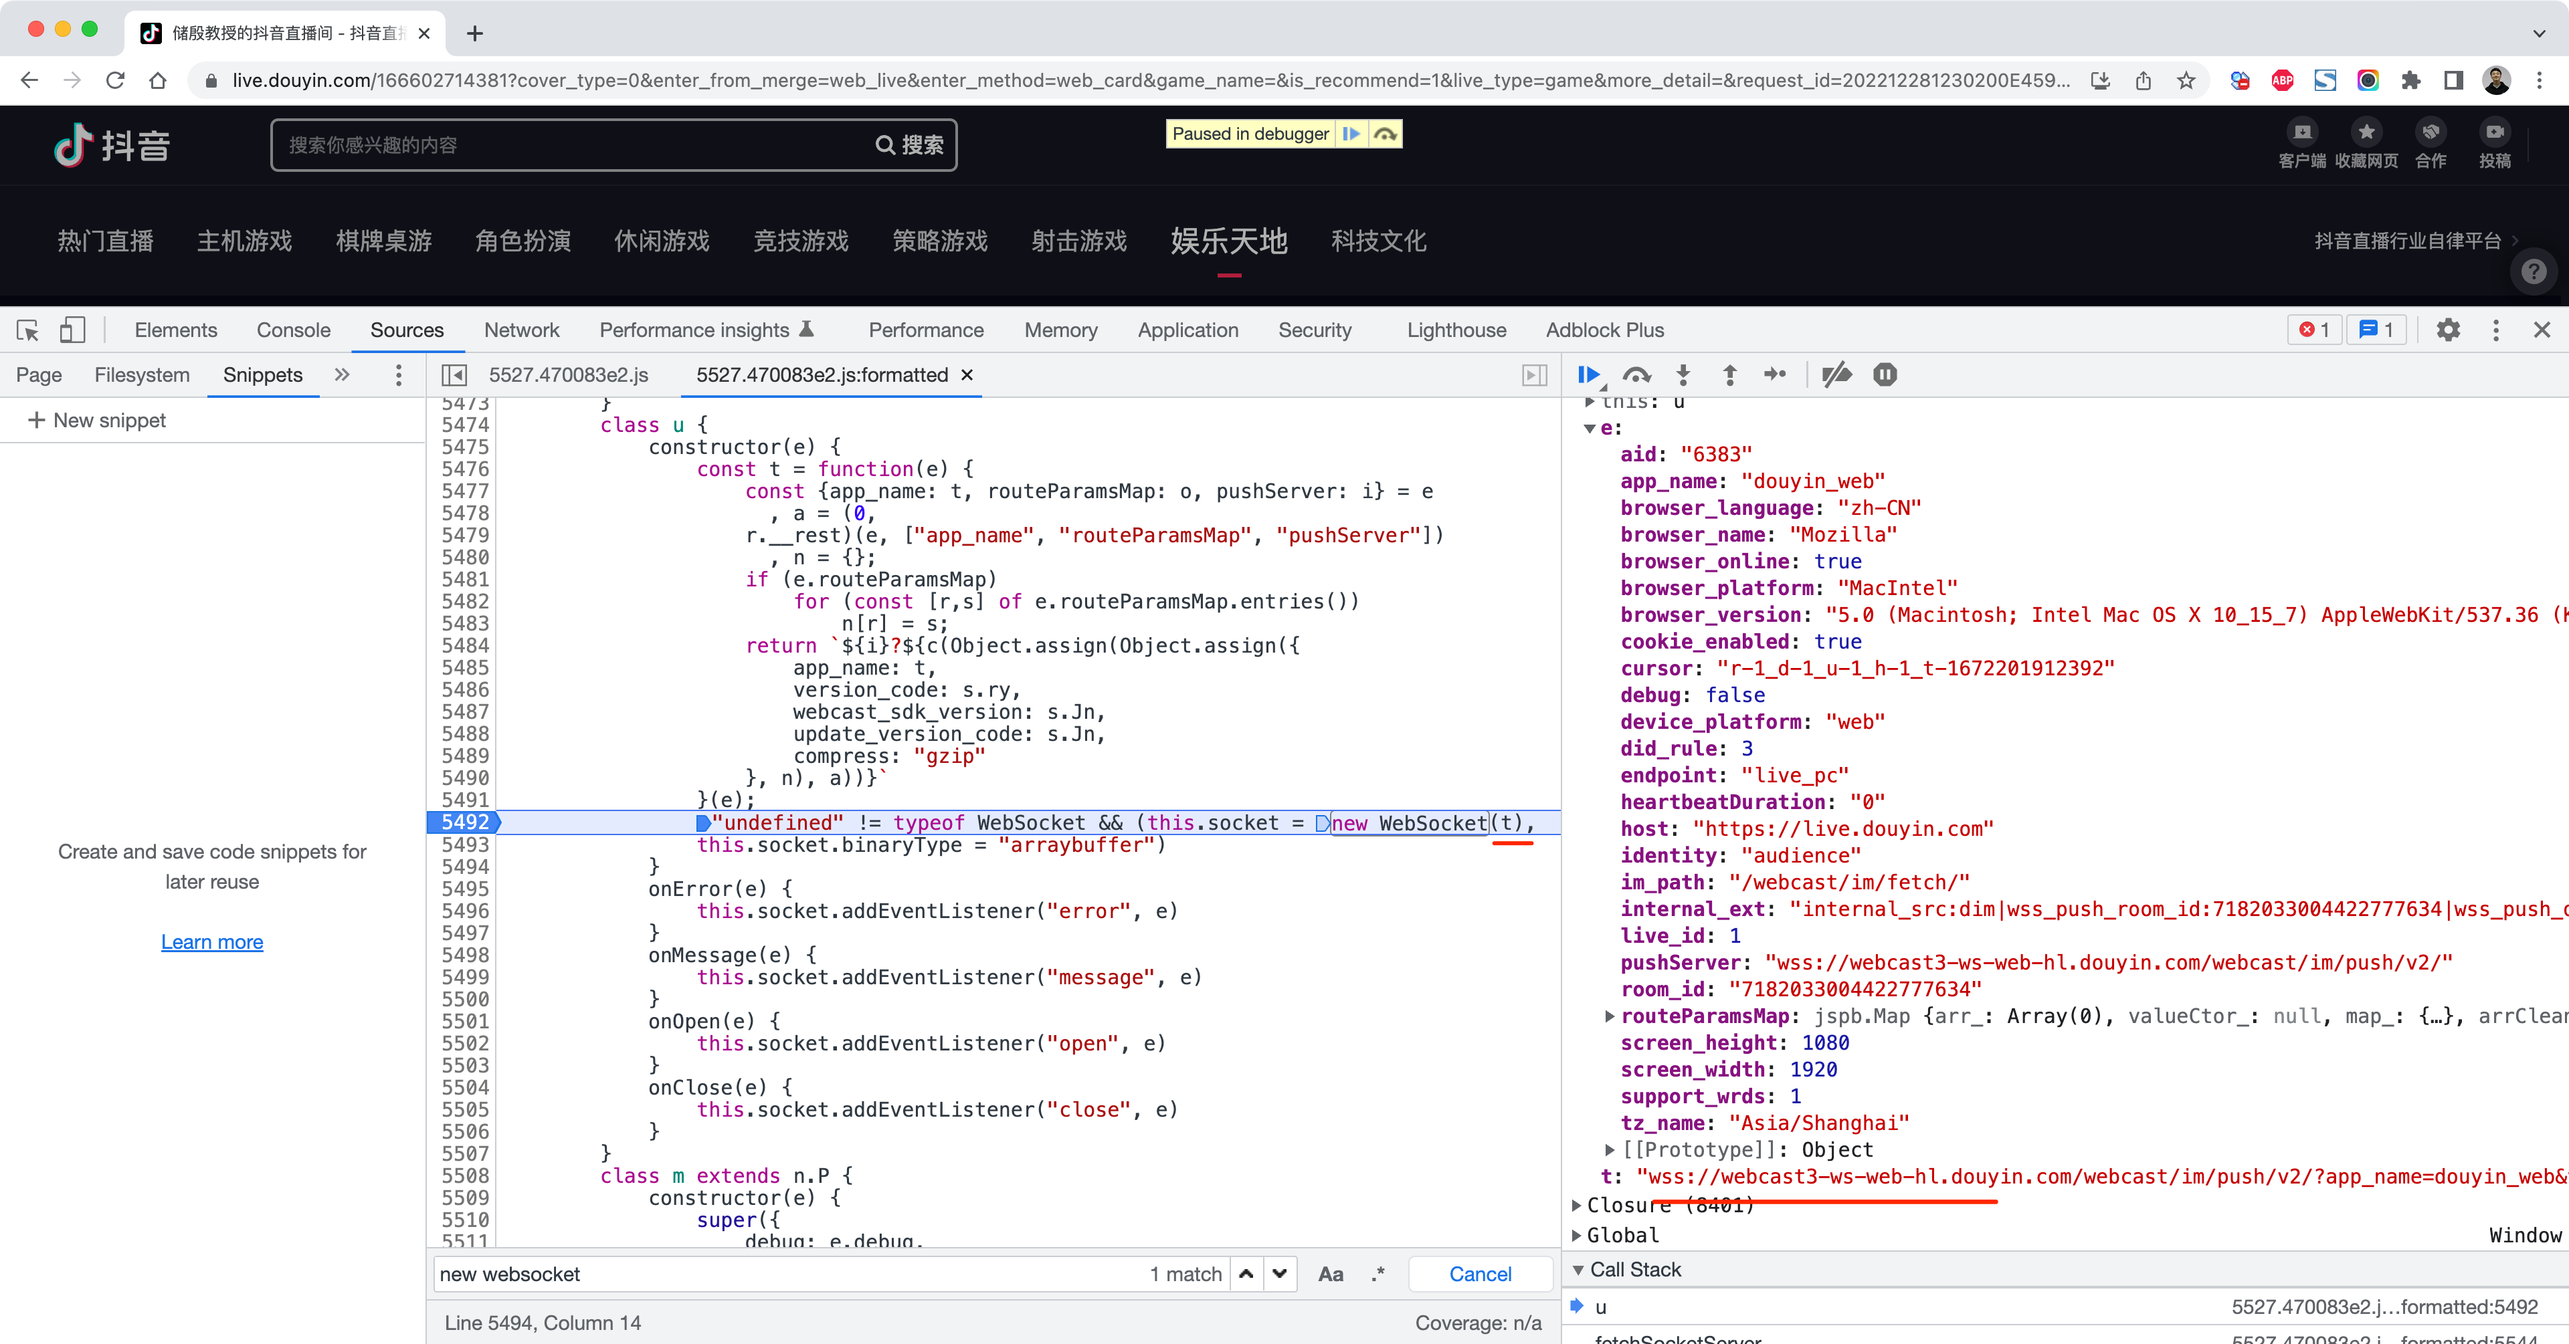Viewport: 2569px width, 1344px height.
Task: Show the issues count badge
Action: coord(2376,330)
